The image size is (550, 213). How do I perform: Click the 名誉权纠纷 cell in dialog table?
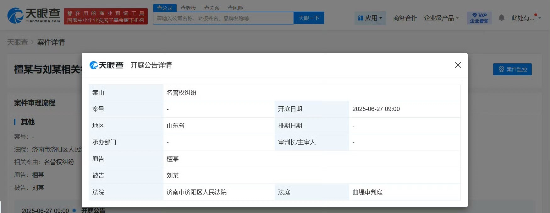click(312, 93)
